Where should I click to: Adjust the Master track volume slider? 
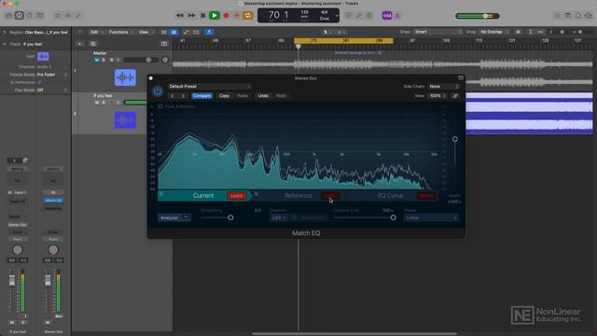click(141, 60)
